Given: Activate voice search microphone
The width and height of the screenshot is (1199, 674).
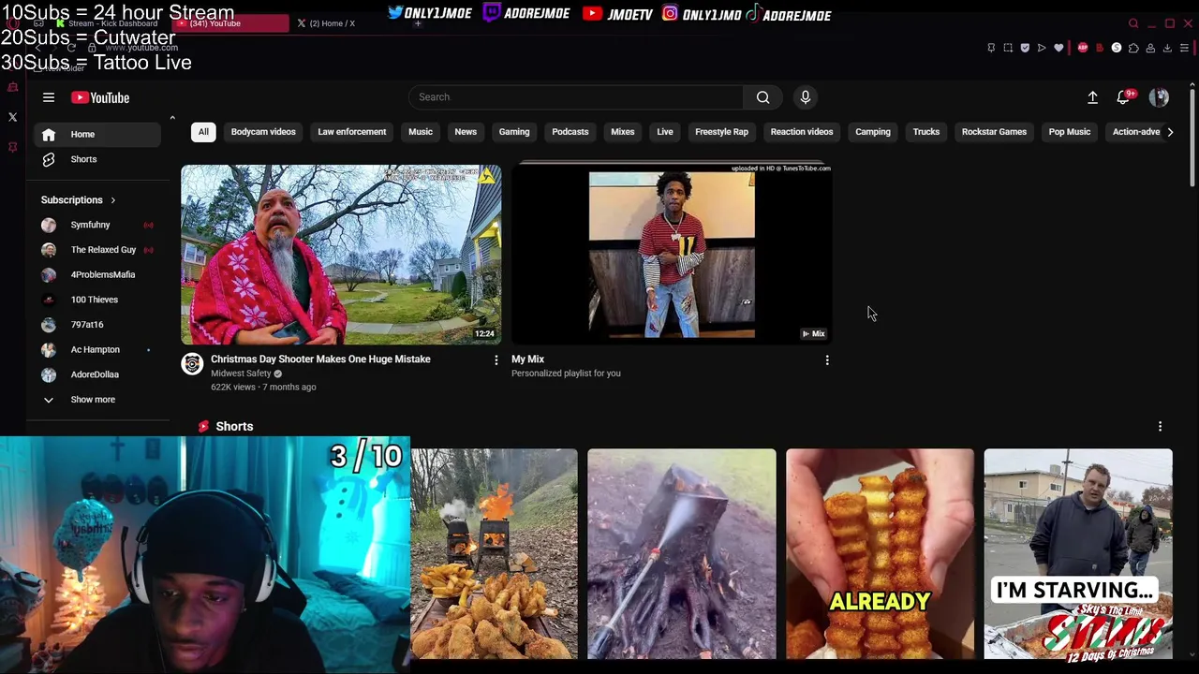Looking at the screenshot, I should (806, 97).
